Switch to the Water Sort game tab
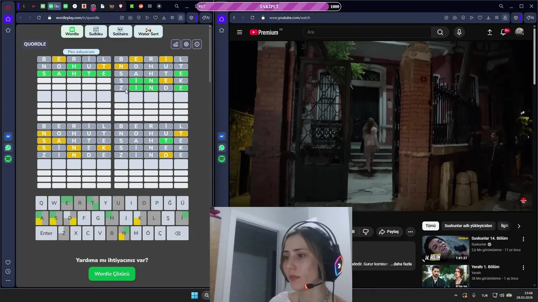This screenshot has width=538, height=302. pos(148,31)
